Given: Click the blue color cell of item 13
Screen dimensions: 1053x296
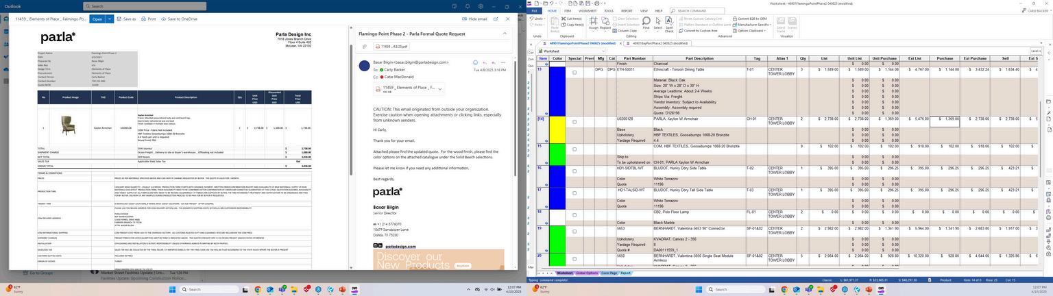Looking at the screenshot, I should coord(557,91).
